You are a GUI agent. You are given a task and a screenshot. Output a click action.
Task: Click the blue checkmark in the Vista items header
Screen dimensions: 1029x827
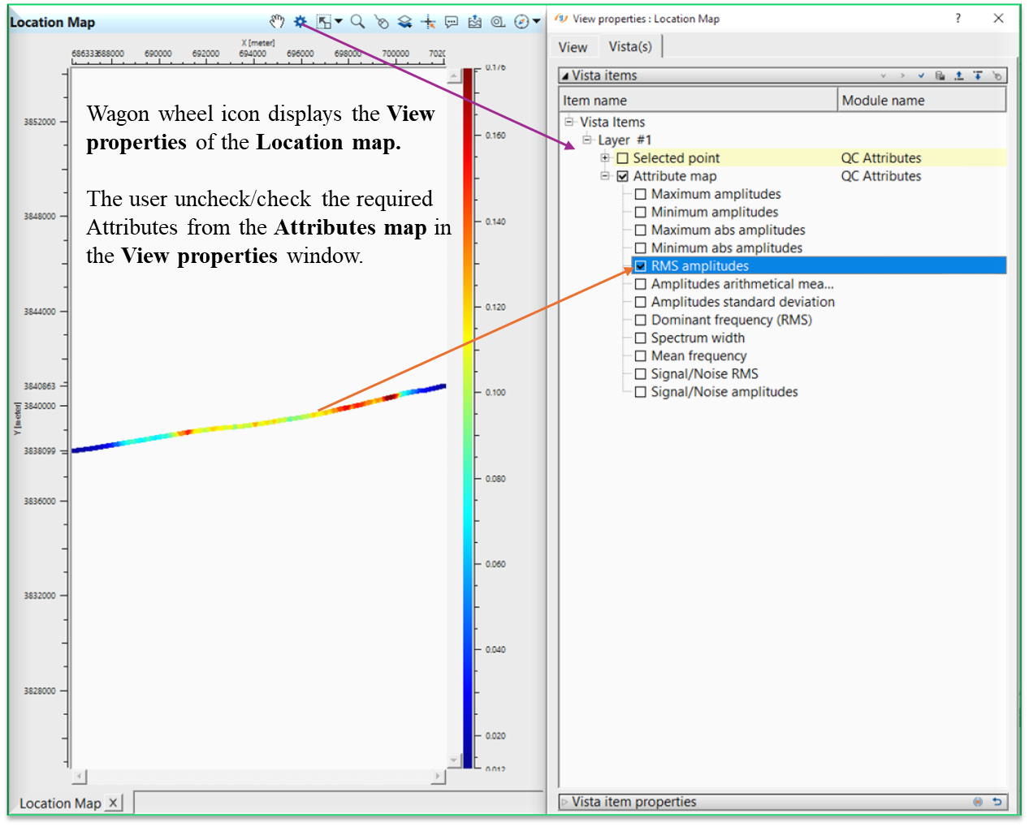click(x=921, y=75)
